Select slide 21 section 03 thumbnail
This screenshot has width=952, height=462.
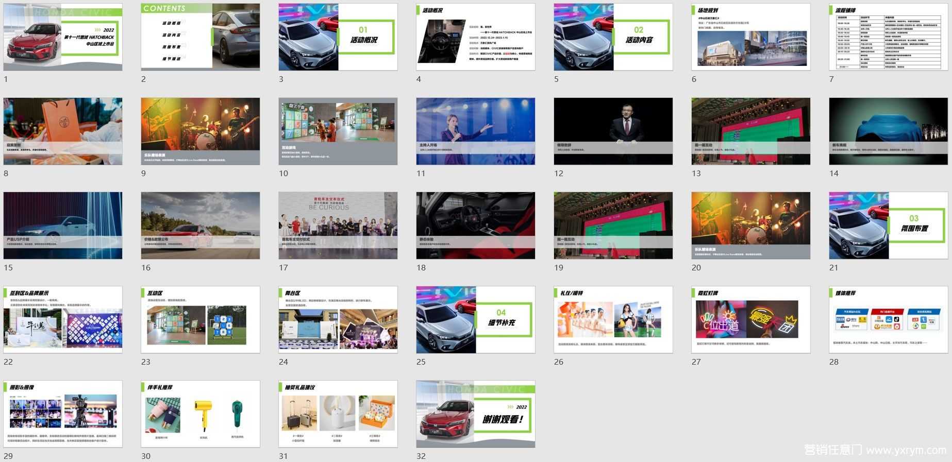click(889, 226)
